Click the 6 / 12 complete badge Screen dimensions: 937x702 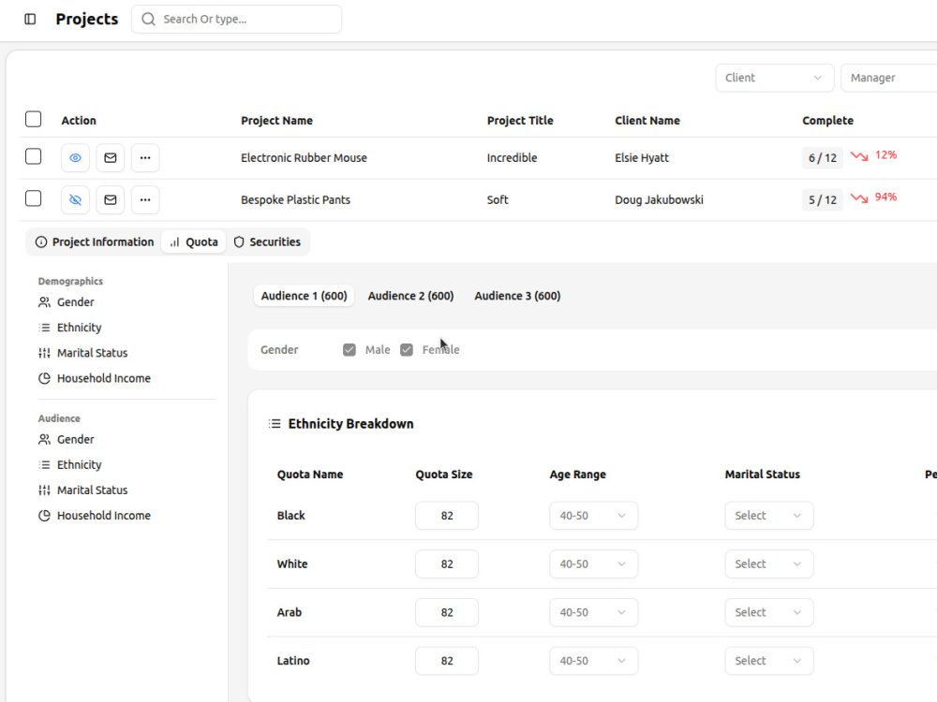click(x=823, y=158)
